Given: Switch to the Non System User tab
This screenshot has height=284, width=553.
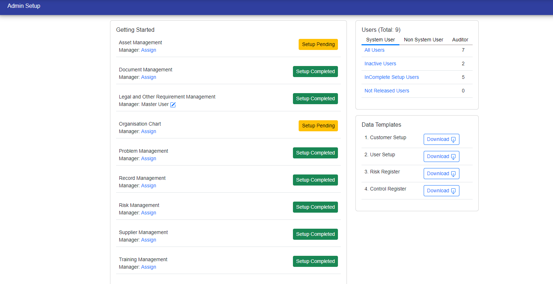Looking at the screenshot, I should [x=423, y=40].
